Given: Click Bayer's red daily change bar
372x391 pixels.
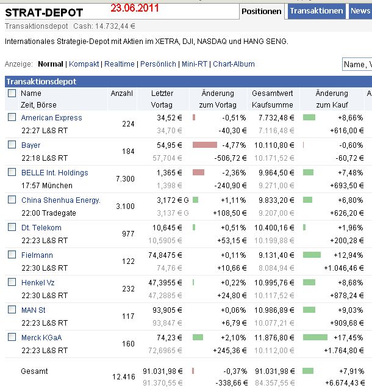Looking at the screenshot, I should (x=205, y=145).
